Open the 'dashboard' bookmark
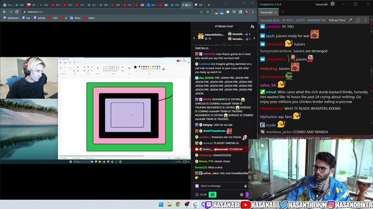Screen dimensions: 373x209 coord(11,18)
